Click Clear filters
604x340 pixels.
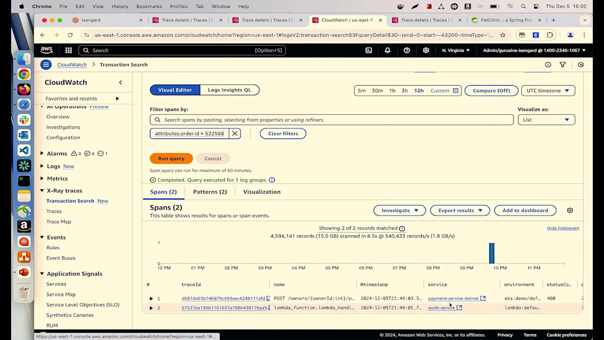283,133
